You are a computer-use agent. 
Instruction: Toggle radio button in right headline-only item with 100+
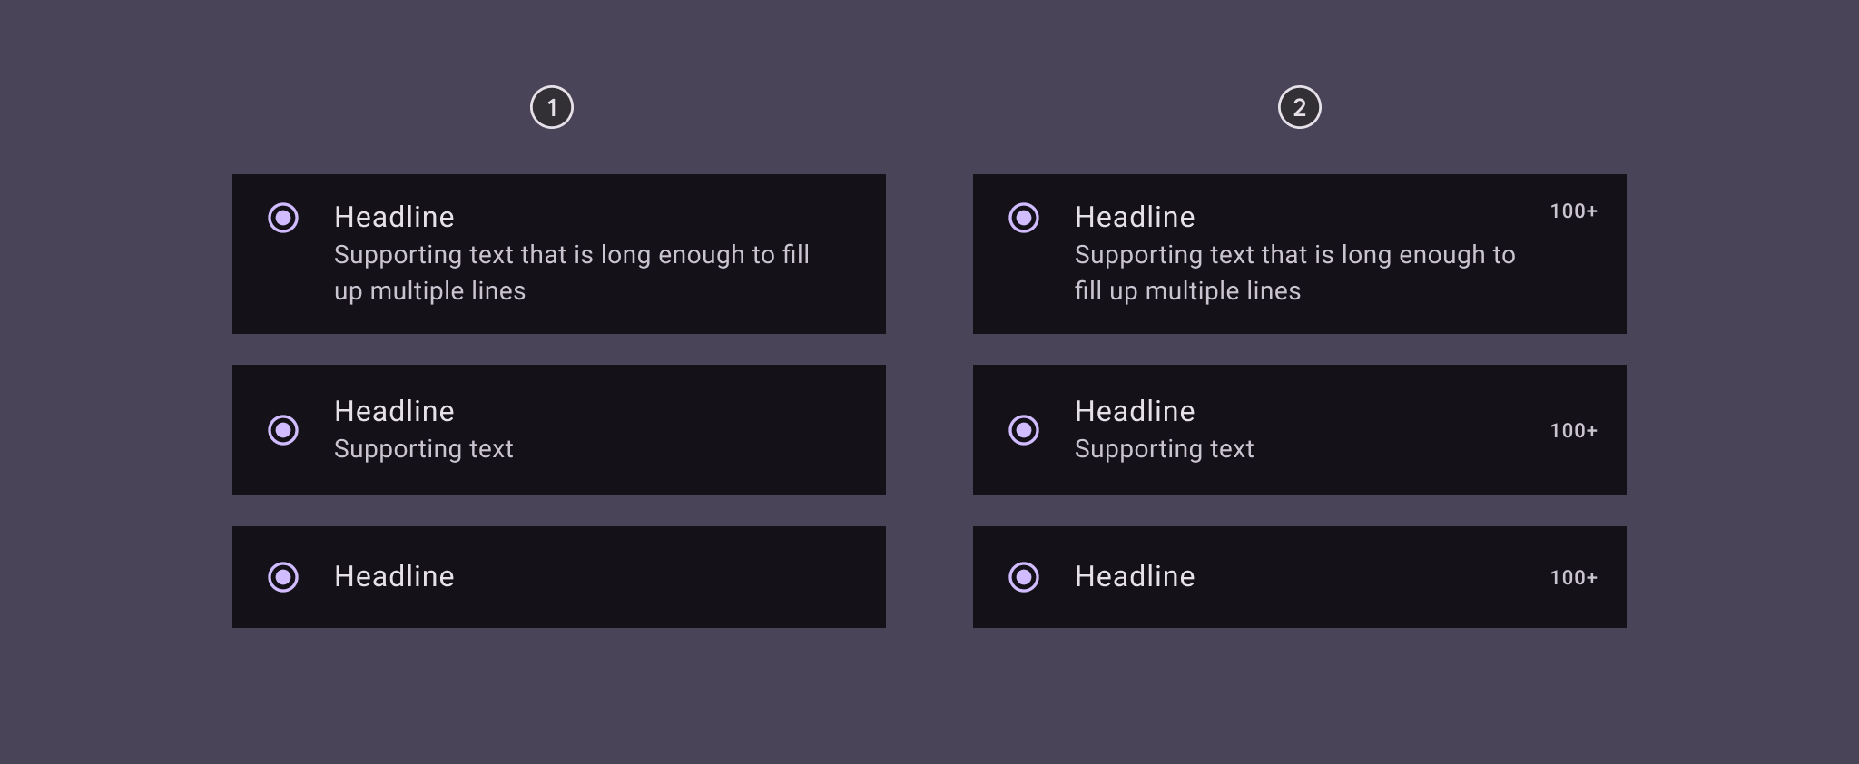tap(1024, 577)
